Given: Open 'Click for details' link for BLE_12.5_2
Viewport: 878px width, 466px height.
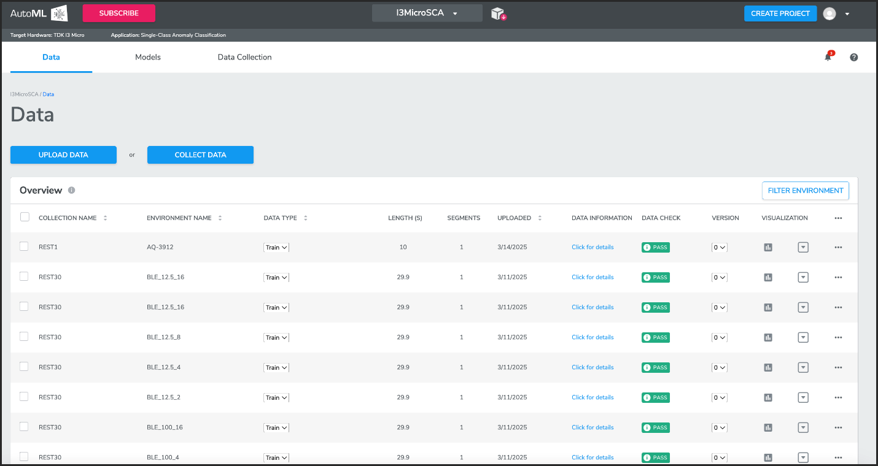Looking at the screenshot, I should coord(592,397).
